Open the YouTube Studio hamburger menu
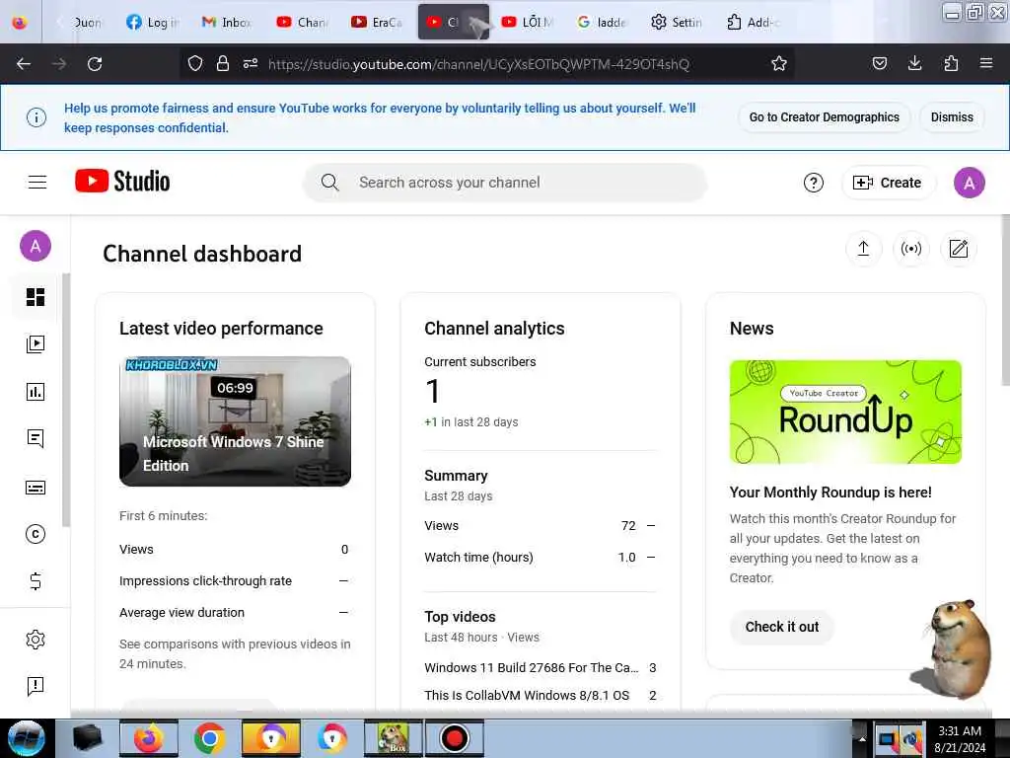The width and height of the screenshot is (1010, 758). tap(37, 183)
